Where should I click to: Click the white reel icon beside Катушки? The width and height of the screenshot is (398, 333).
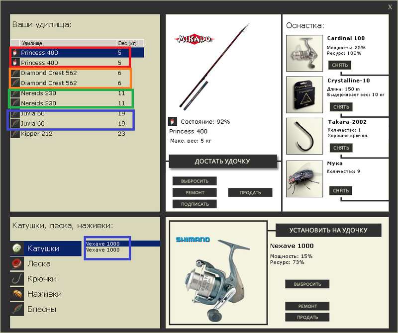pyautogui.click(x=17, y=249)
